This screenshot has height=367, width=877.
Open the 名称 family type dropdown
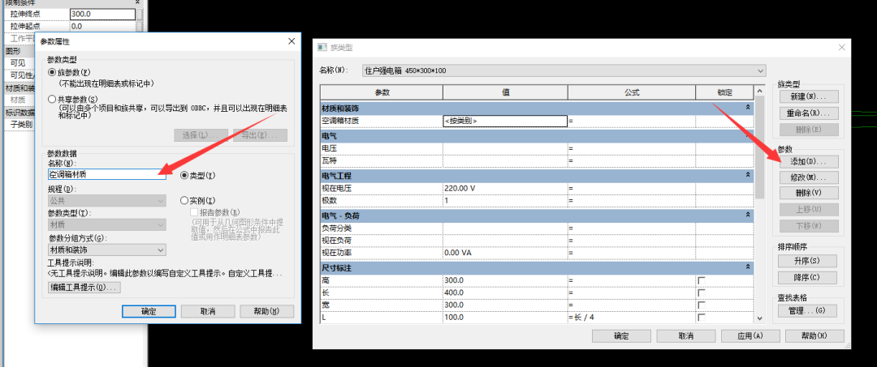coord(564,70)
